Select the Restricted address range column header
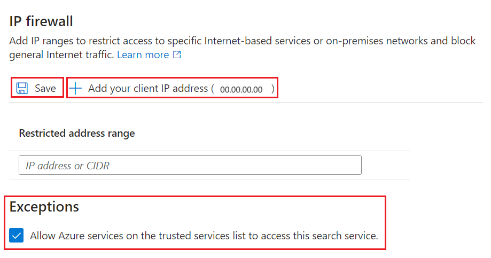 [77, 134]
